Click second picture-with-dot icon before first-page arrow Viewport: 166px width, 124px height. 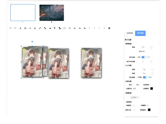click(x=84, y=28)
